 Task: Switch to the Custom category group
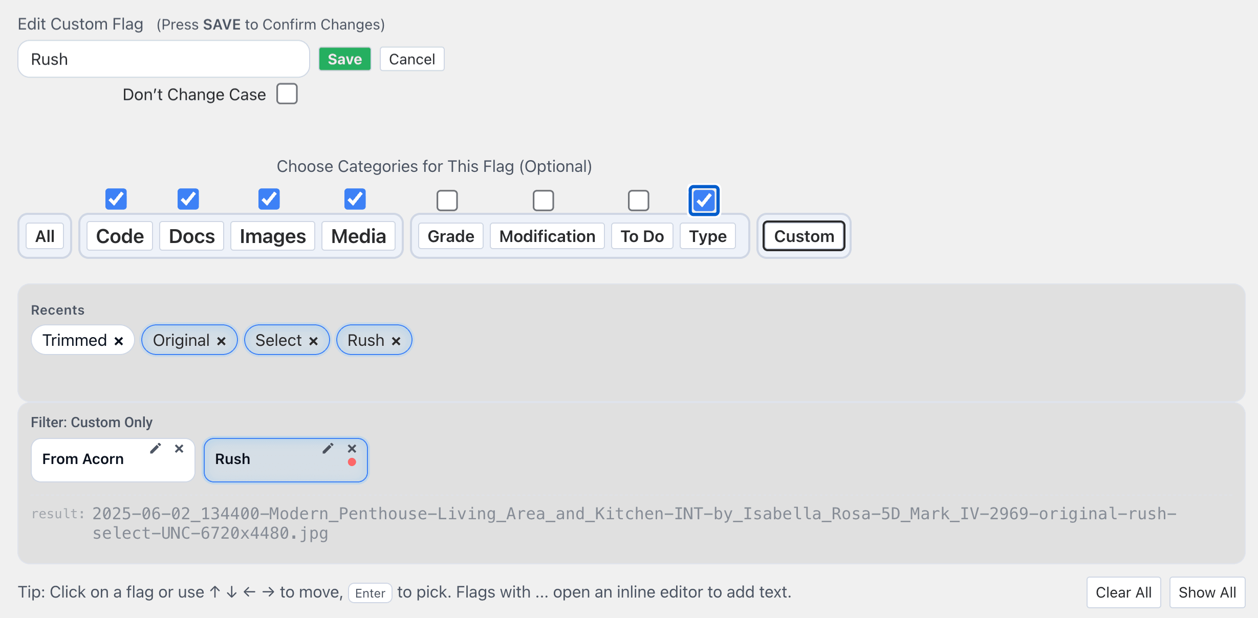point(804,236)
